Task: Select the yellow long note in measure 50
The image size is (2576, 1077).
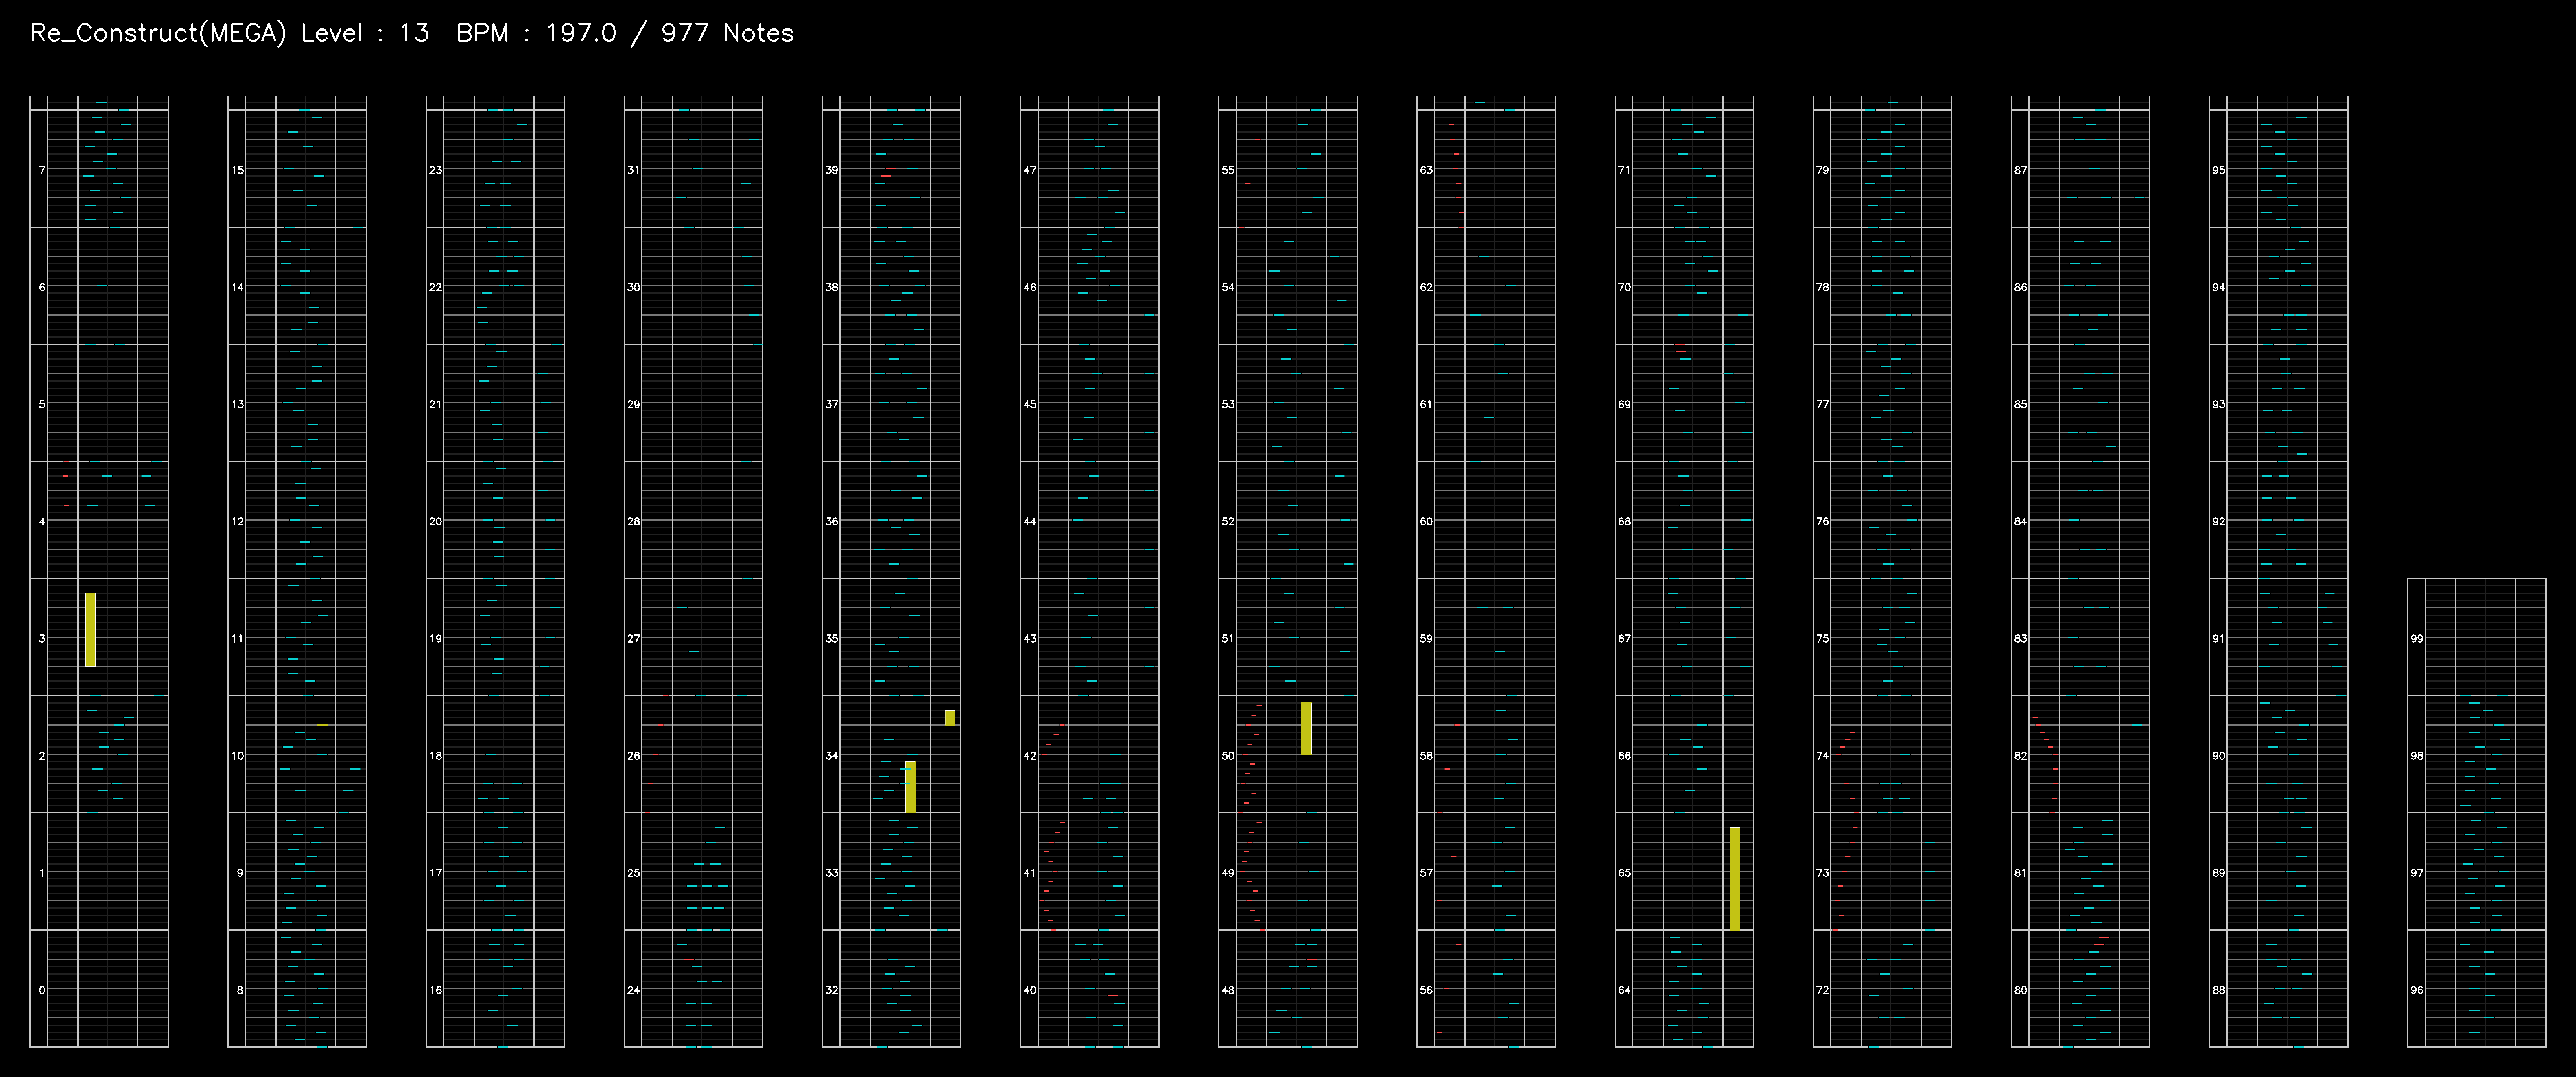Action: [x=1306, y=728]
